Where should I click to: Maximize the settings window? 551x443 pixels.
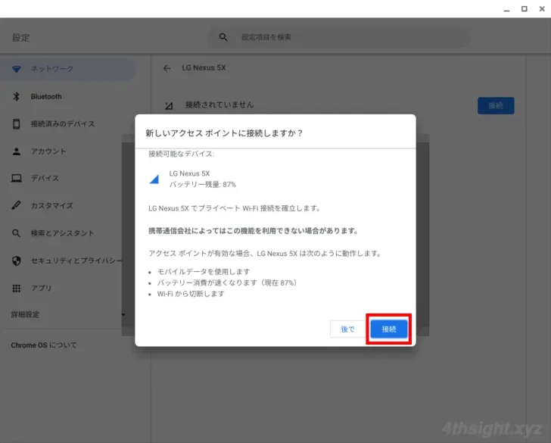tap(525, 9)
